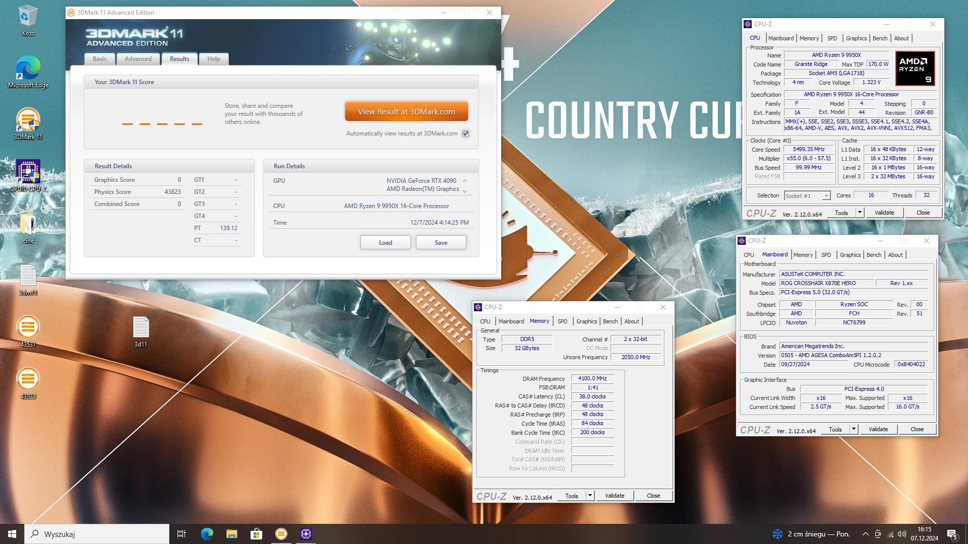Click the BIOS date 09/27/2024 field
Viewport: 968px width, 544px height.
813,364
